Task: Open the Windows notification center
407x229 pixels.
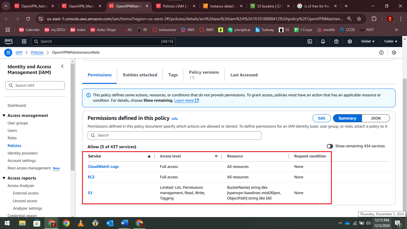Action: pyautogui.click(x=398, y=223)
